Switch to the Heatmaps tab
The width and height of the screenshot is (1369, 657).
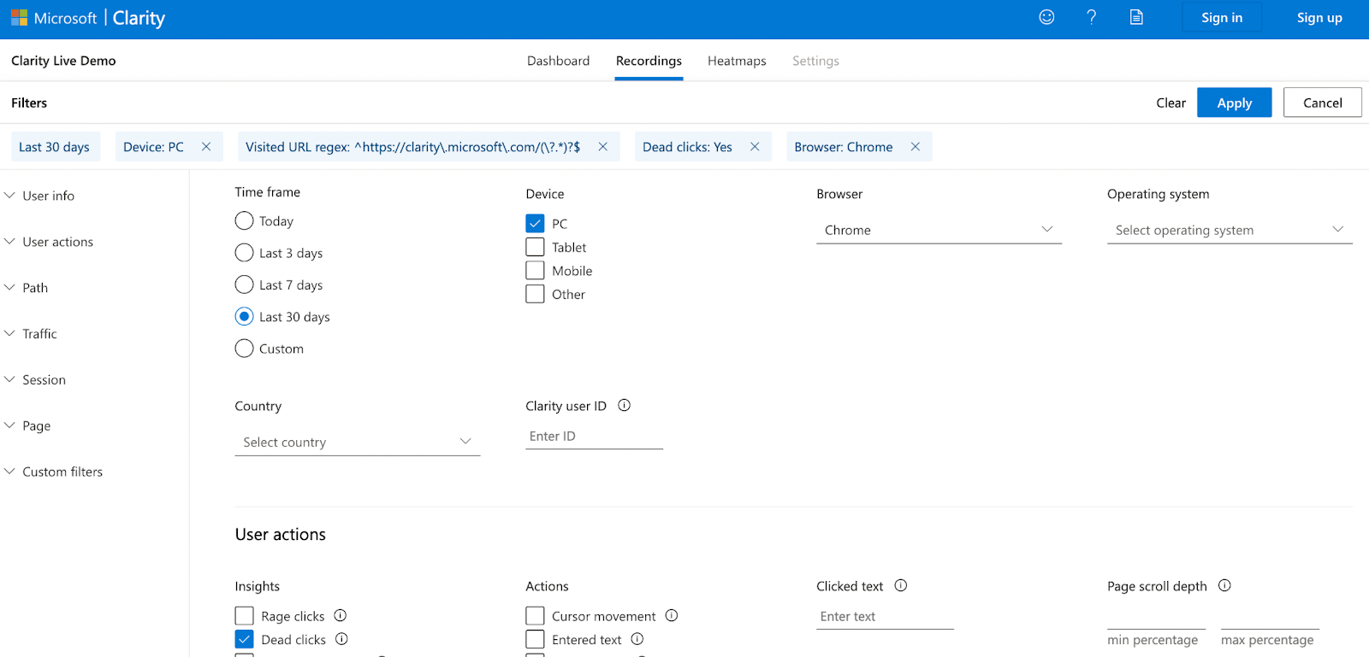(x=737, y=61)
